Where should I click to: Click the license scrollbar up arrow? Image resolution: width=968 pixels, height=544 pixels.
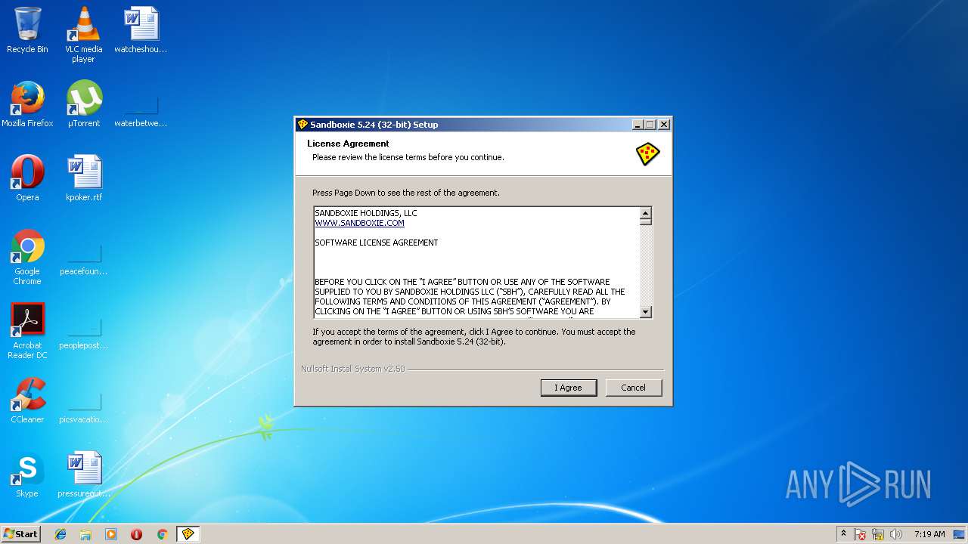tap(645, 213)
